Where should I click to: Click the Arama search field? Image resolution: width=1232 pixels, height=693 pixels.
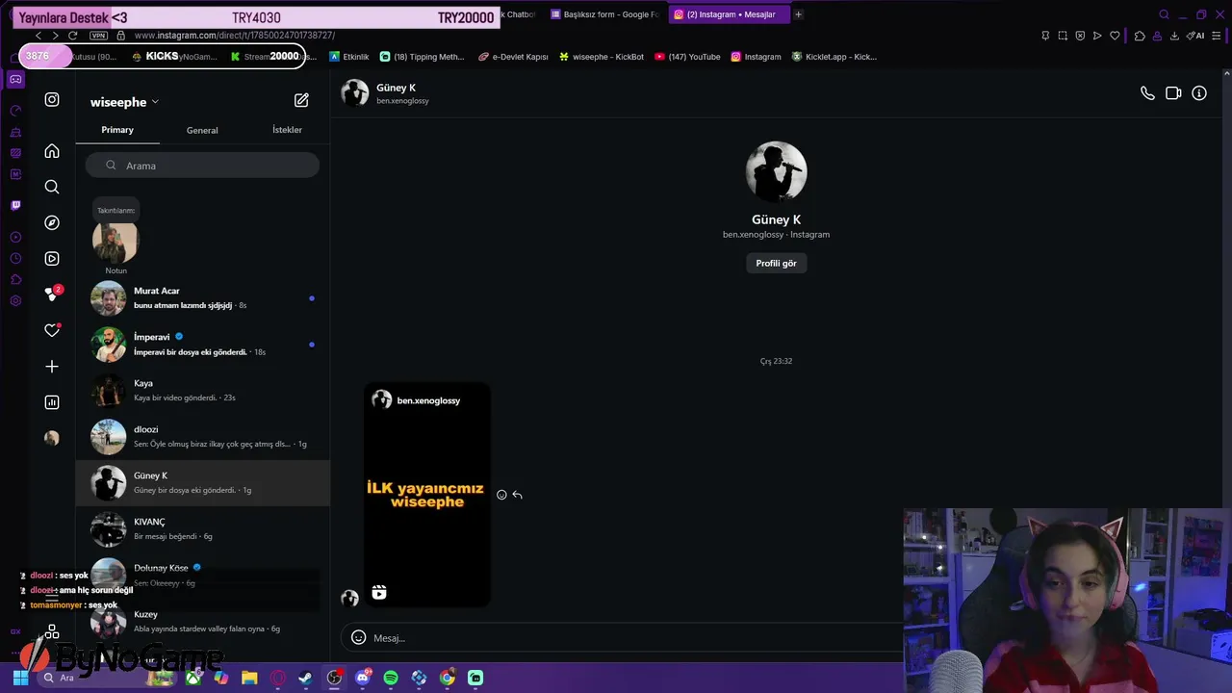tap(202, 166)
